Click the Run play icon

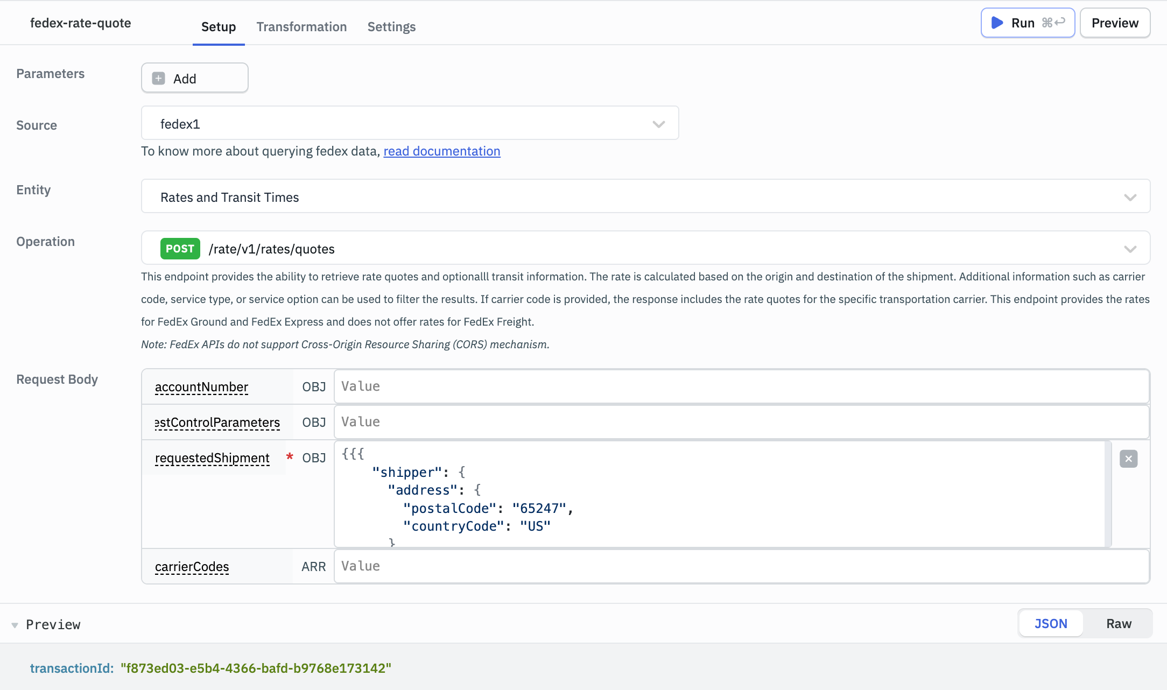tap(997, 23)
